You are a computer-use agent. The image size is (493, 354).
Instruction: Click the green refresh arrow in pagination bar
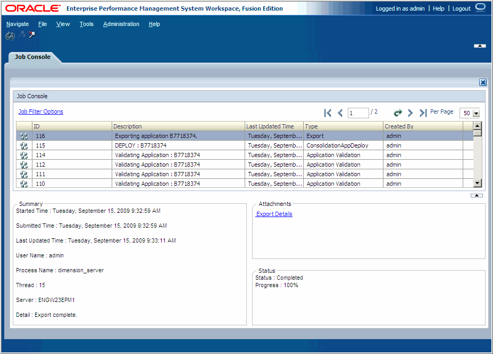click(398, 113)
